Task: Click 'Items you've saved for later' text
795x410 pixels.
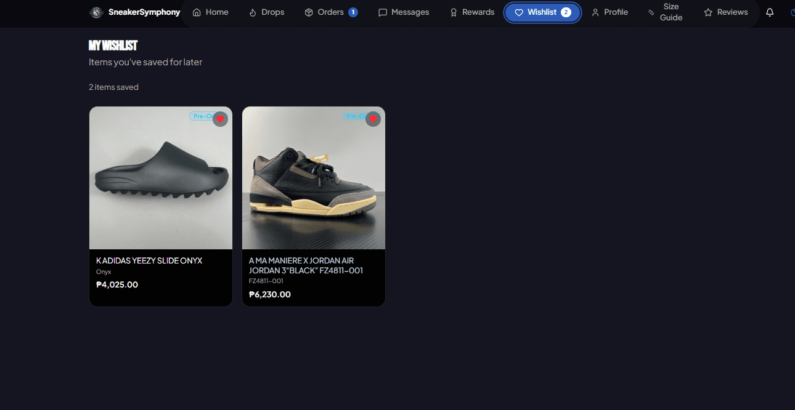Action: tap(145, 62)
